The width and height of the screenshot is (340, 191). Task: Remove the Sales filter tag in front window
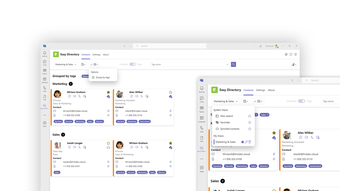click(268, 115)
